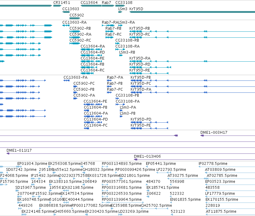This screenshot has width=255, height=216.
Task: Click the KrT95D-PD protein label
Action: [x=141, y=119]
